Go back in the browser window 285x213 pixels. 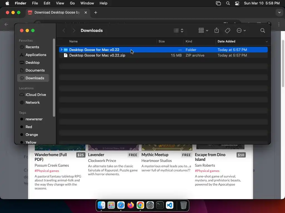point(6,24)
